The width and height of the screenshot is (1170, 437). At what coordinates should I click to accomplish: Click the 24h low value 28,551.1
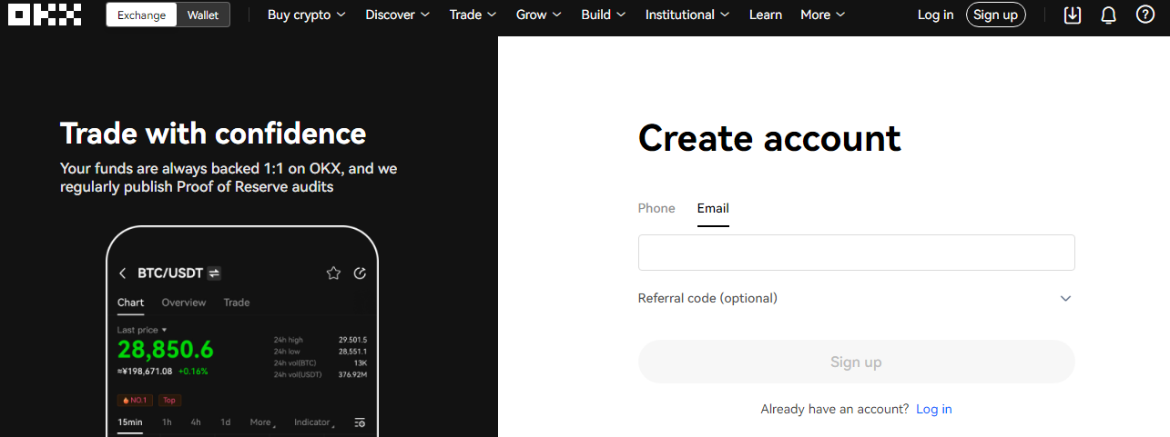[x=352, y=351]
